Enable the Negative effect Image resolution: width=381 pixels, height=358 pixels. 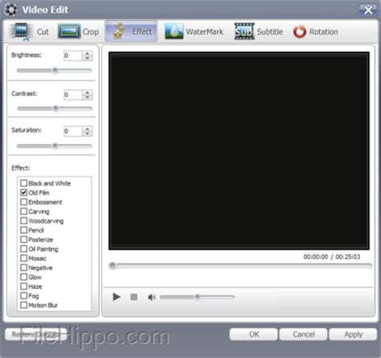click(x=24, y=268)
